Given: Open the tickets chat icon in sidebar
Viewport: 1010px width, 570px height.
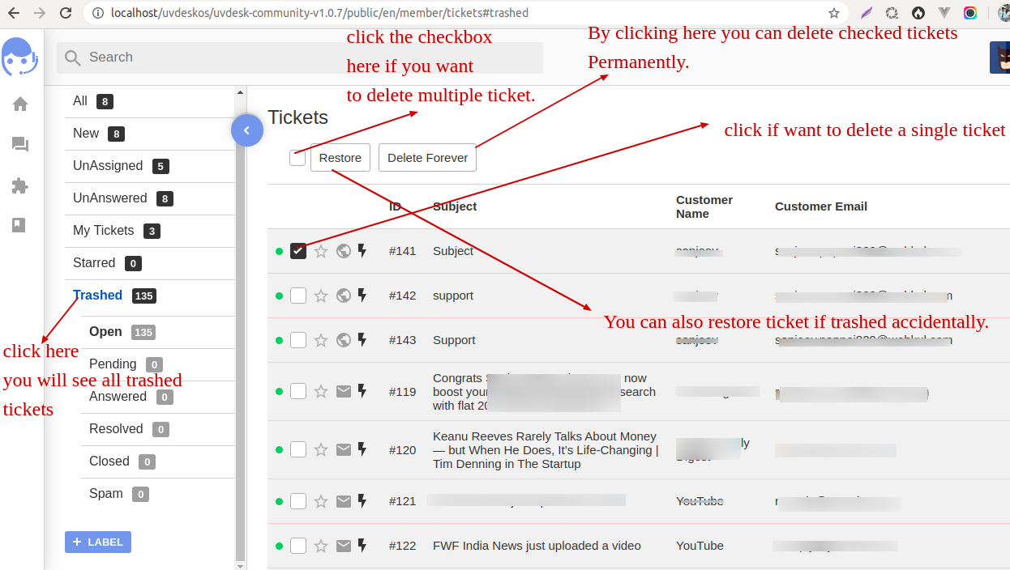Looking at the screenshot, I should [x=20, y=145].
